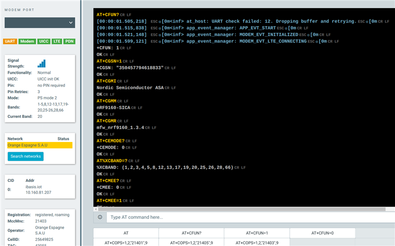Viewport: 395px width, 246px height.
Task: Click the AT+CFUN=1 macro button
Action: point(256,233)
